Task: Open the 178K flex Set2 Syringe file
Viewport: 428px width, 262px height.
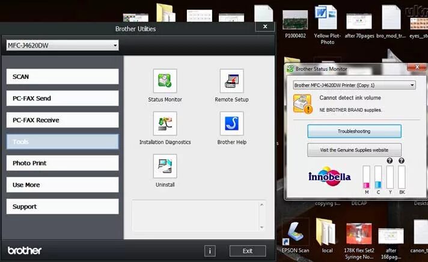Action: (x=359, y=241)
